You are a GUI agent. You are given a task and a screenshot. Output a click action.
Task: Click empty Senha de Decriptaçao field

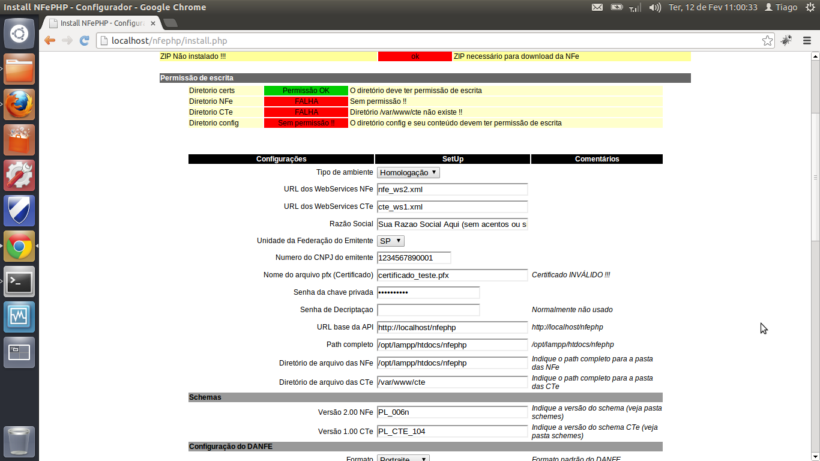coord(428,310)
